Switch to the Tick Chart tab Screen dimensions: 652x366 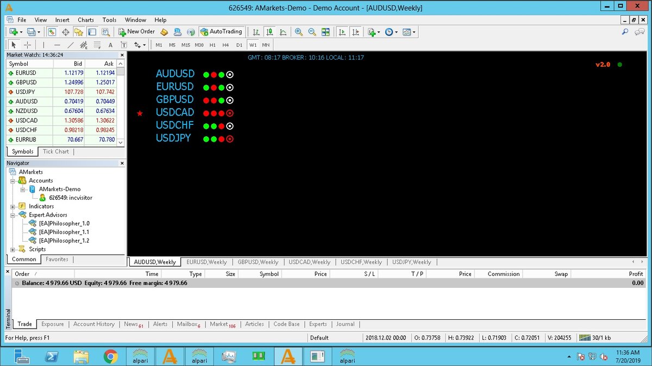(x=56, y=152)
